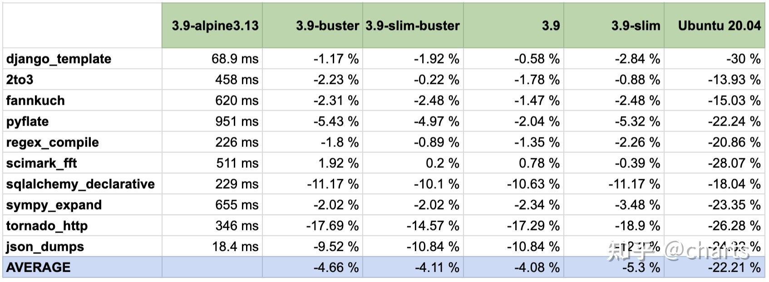Click the 3.9-slim-buster header cell
The image size is (769, 282).
413,25
